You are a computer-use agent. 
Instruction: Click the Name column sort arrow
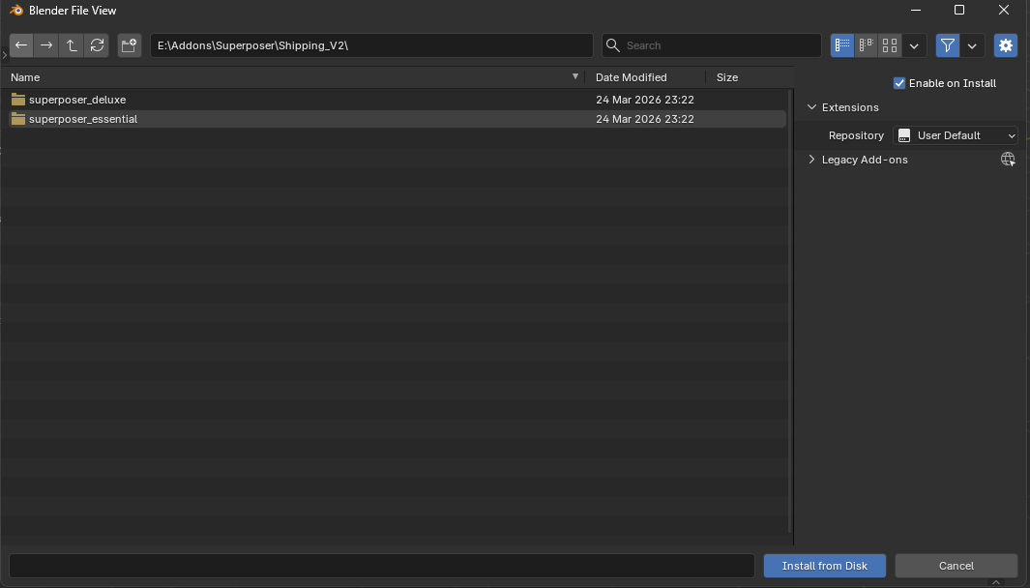coord(575,76)
